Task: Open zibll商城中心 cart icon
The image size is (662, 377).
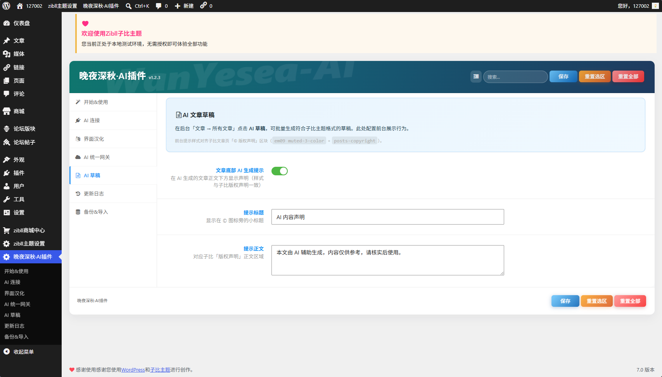Action: [x=7, y=230]
